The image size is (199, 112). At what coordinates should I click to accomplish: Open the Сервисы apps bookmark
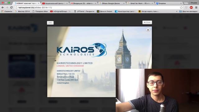tap(7, 12)
